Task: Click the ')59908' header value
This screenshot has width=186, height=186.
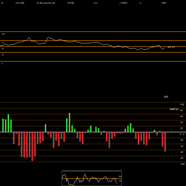Action: click(123, 3)
